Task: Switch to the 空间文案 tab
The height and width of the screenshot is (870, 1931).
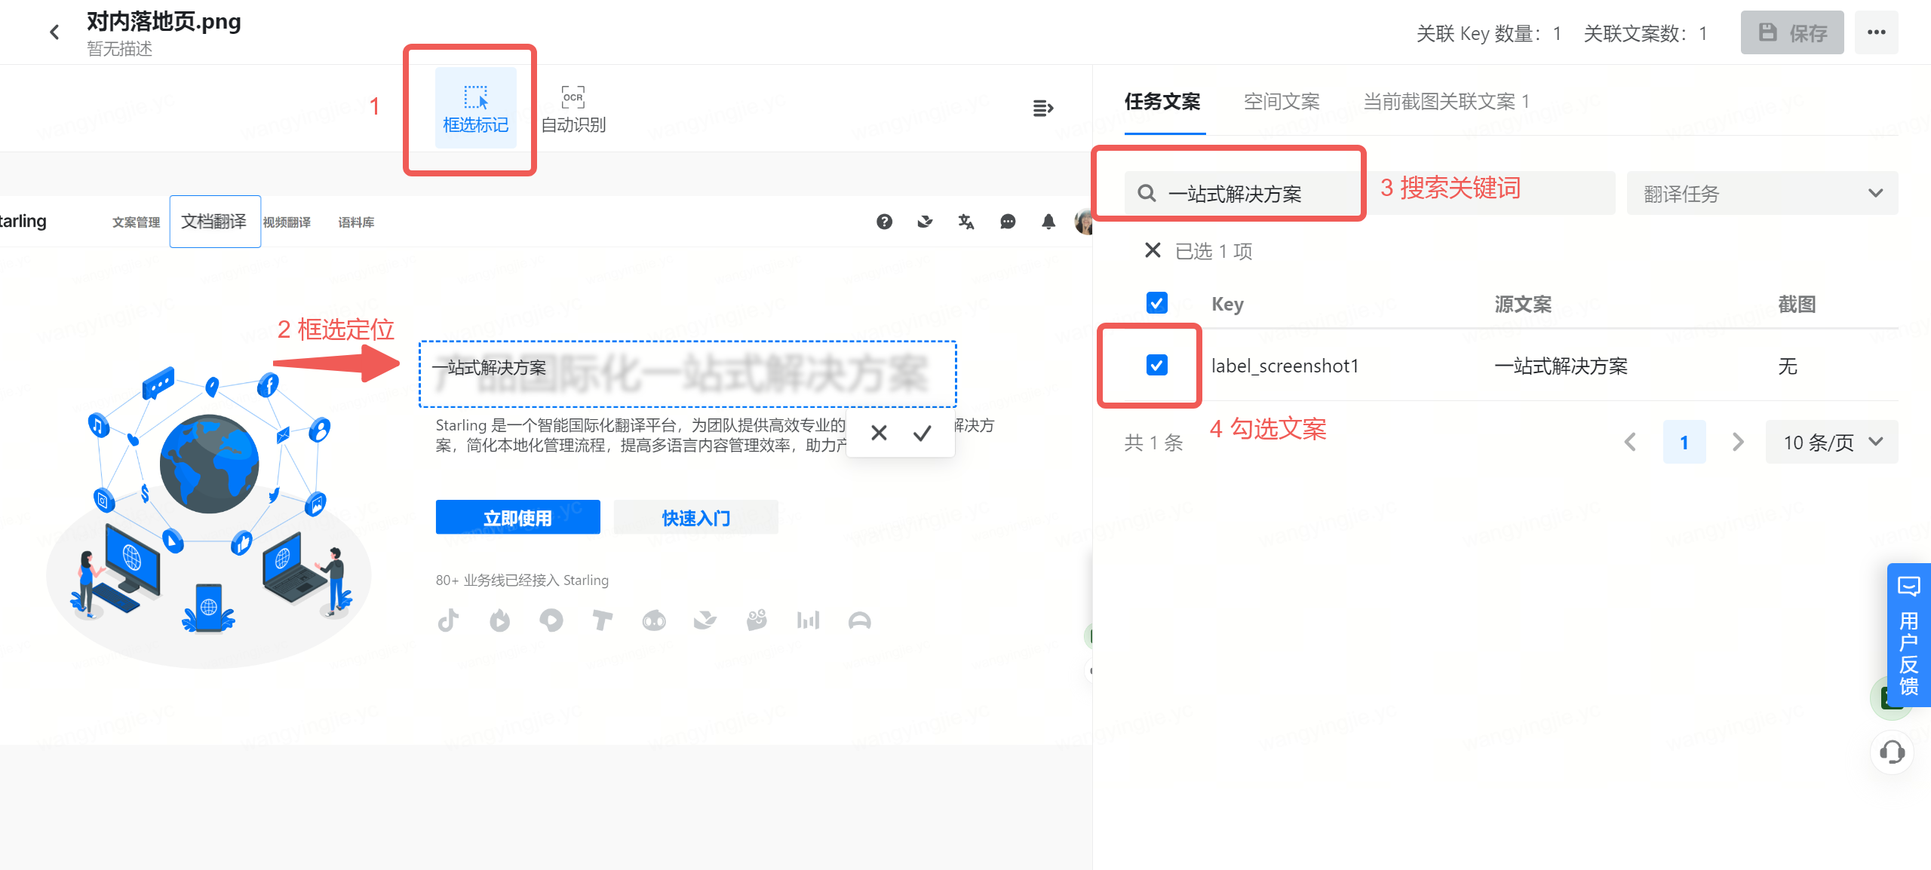Action: [x=1281, y=102]
